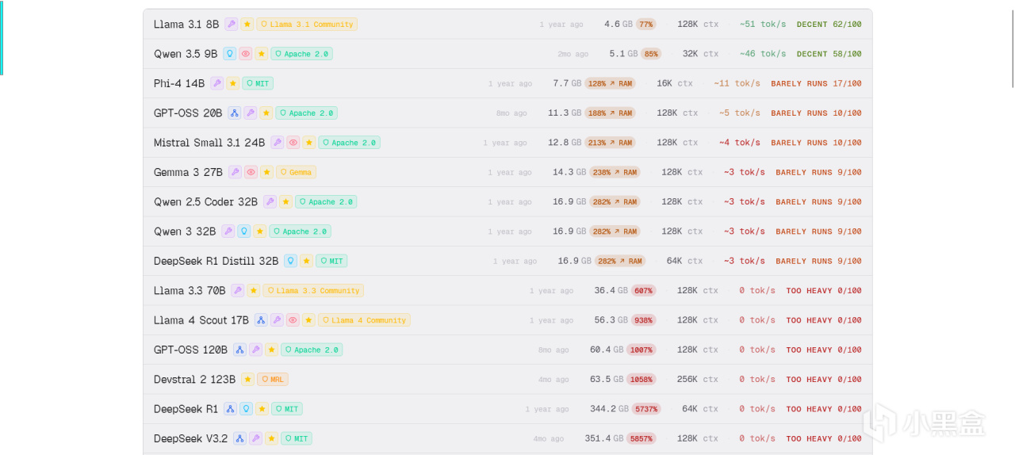Click the 32K ctx value for Qwen 3.5 9B
The width and height of the screenshot is (1015, 455).
[x=700, y=54]
